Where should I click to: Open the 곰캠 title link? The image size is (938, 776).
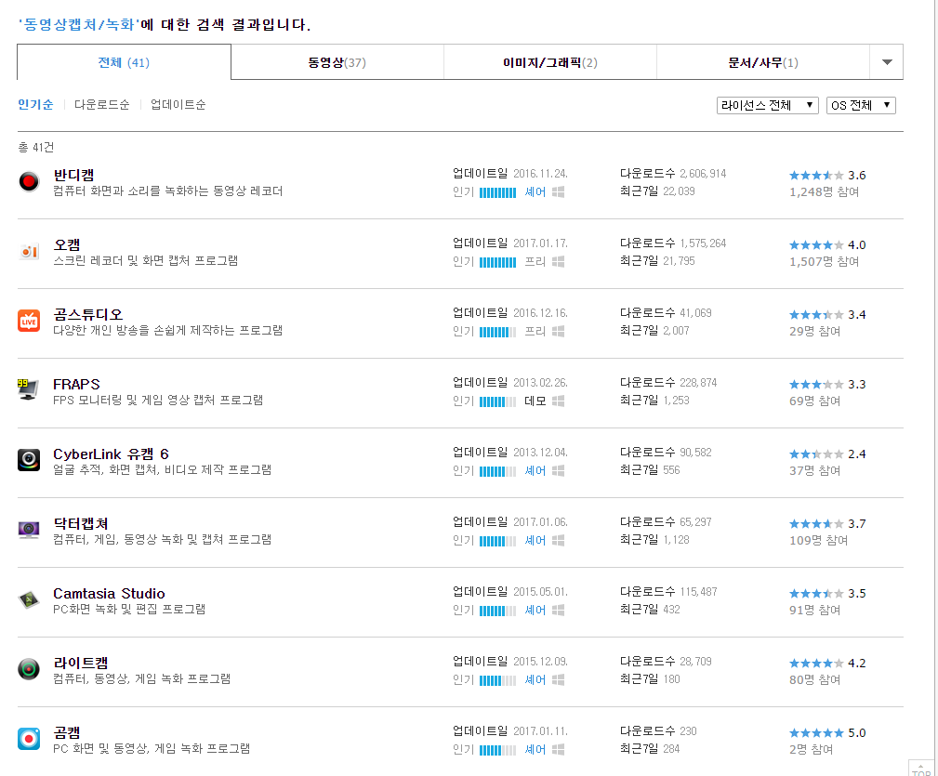(66, 732)
